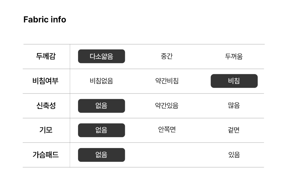
Task: Choose 약간있음 for stretchiness
Action: pyautogui.click(x=166, y=105)
